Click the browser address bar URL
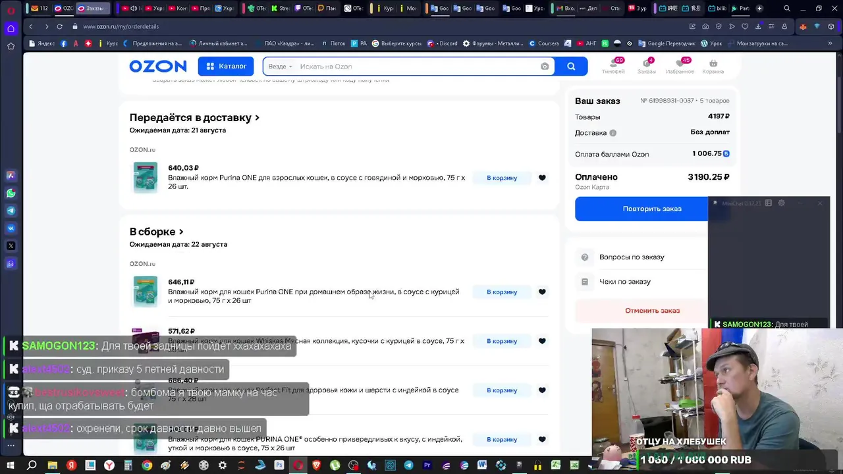The width and height of the screenshot is (843, 474). (121, 26)
